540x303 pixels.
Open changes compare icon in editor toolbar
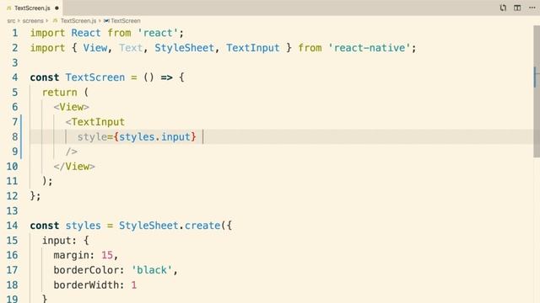point(503,8)
